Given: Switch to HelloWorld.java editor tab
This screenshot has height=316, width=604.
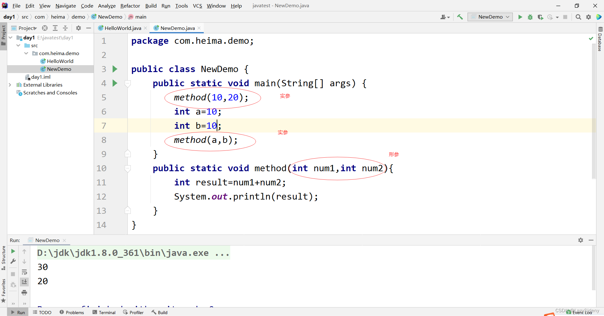Looking at the screenshot, I should pyautogui.click(x=123, y=28).
